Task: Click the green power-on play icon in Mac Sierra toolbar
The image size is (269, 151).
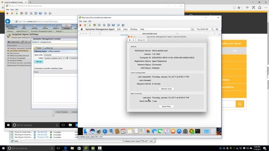Action: pos(90,25)
